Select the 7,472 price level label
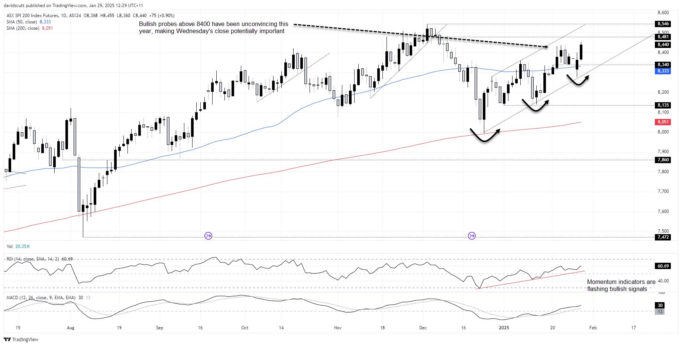 point(663,237)
